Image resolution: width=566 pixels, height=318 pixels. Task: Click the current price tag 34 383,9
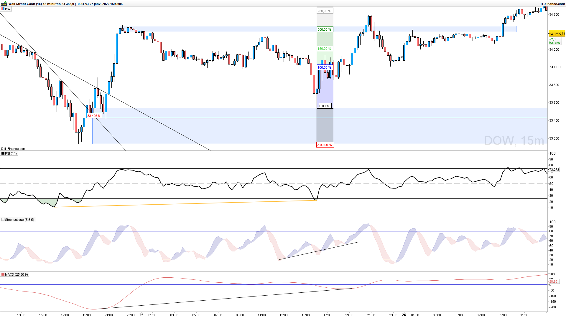click(x=557, y=34)
